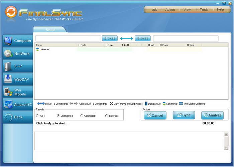Click the L Date column header
Screen dimensions: 234x167
click(x=91, y=45)
